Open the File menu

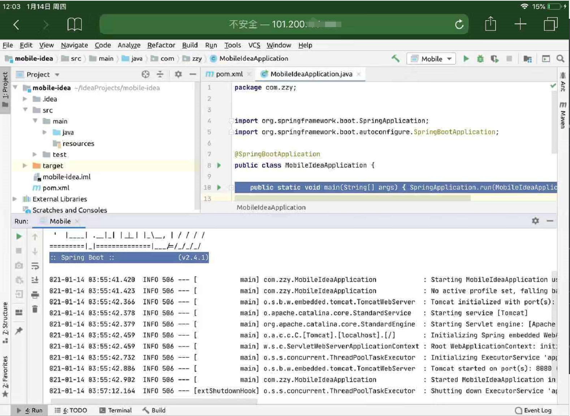click(8, 45)
